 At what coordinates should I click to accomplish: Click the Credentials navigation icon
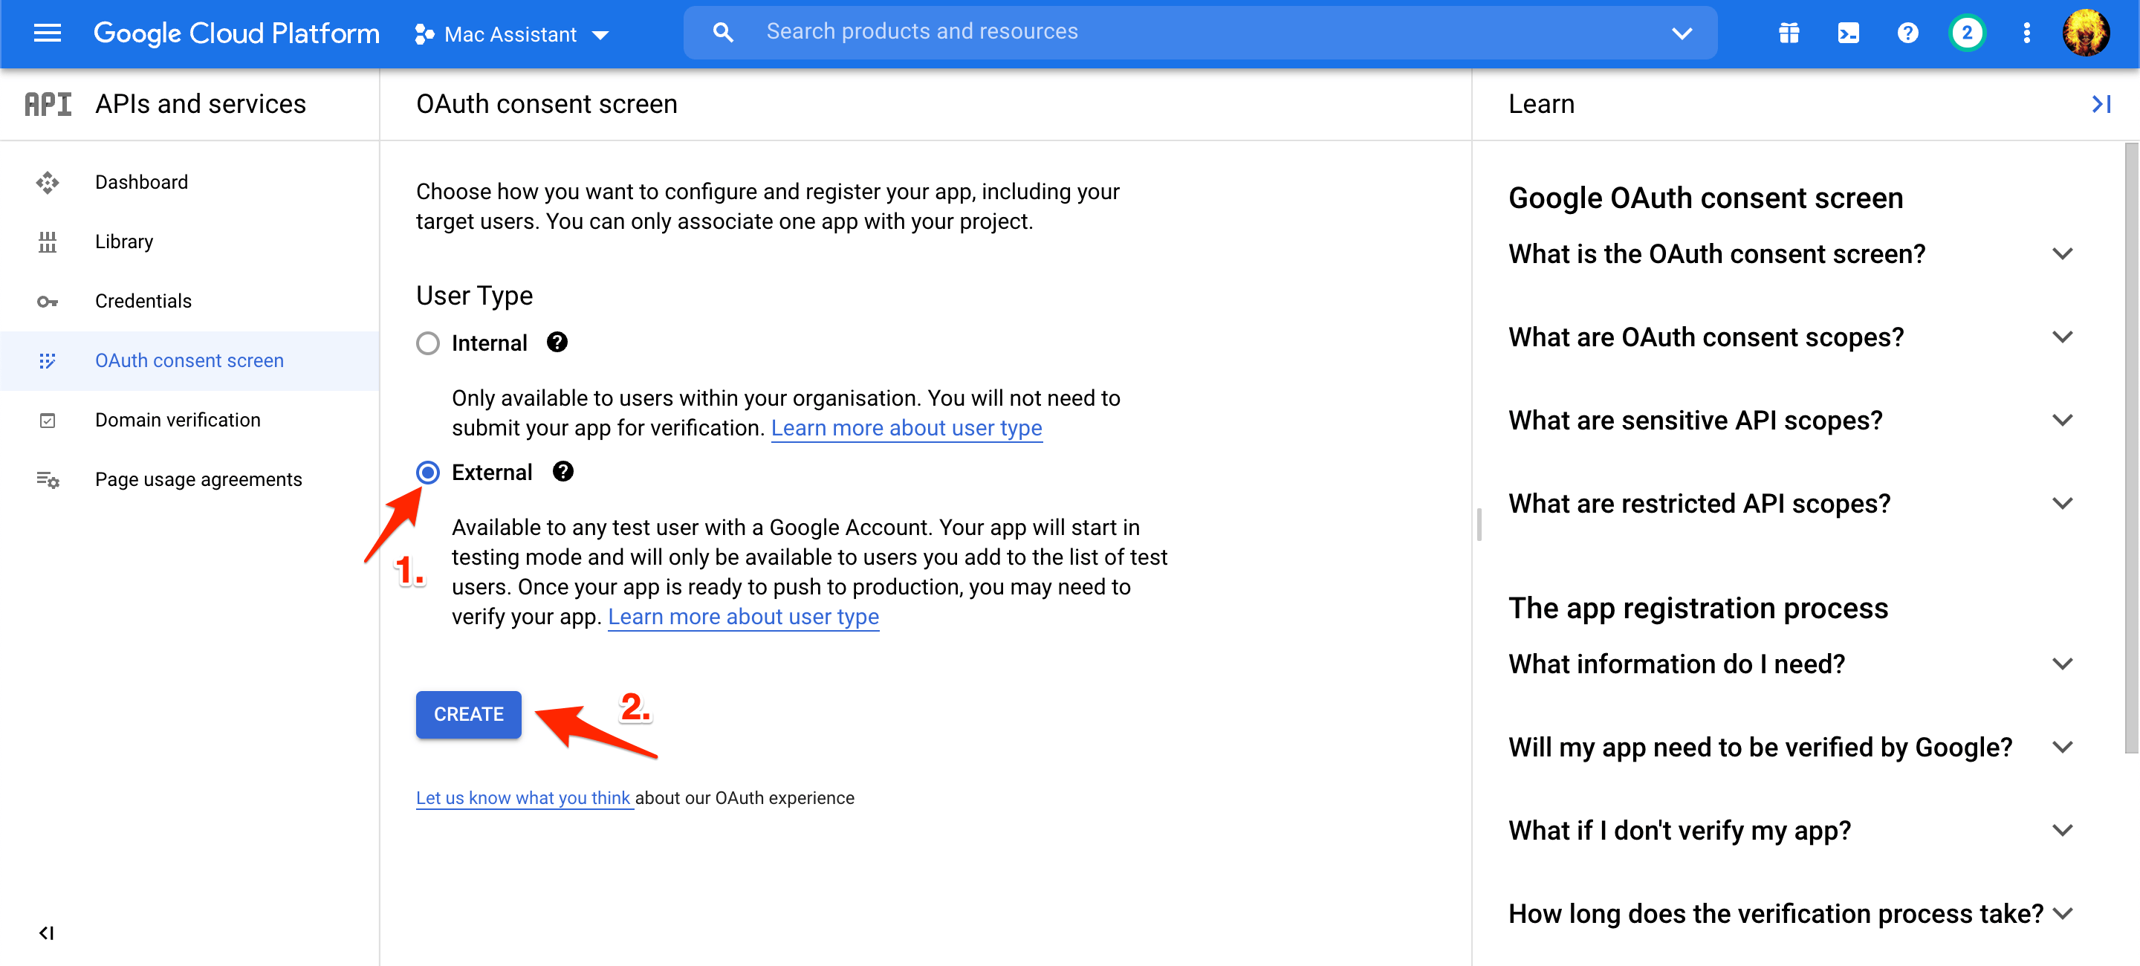pos(48,300)
